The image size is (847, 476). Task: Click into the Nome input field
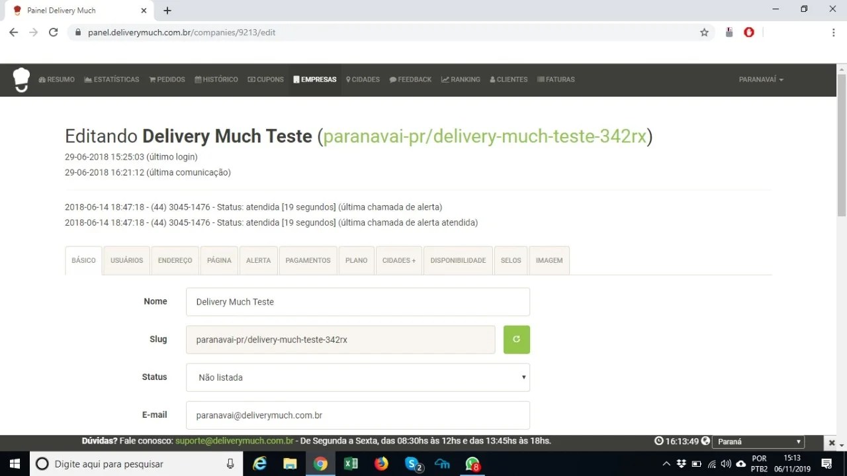click(358, 302)
